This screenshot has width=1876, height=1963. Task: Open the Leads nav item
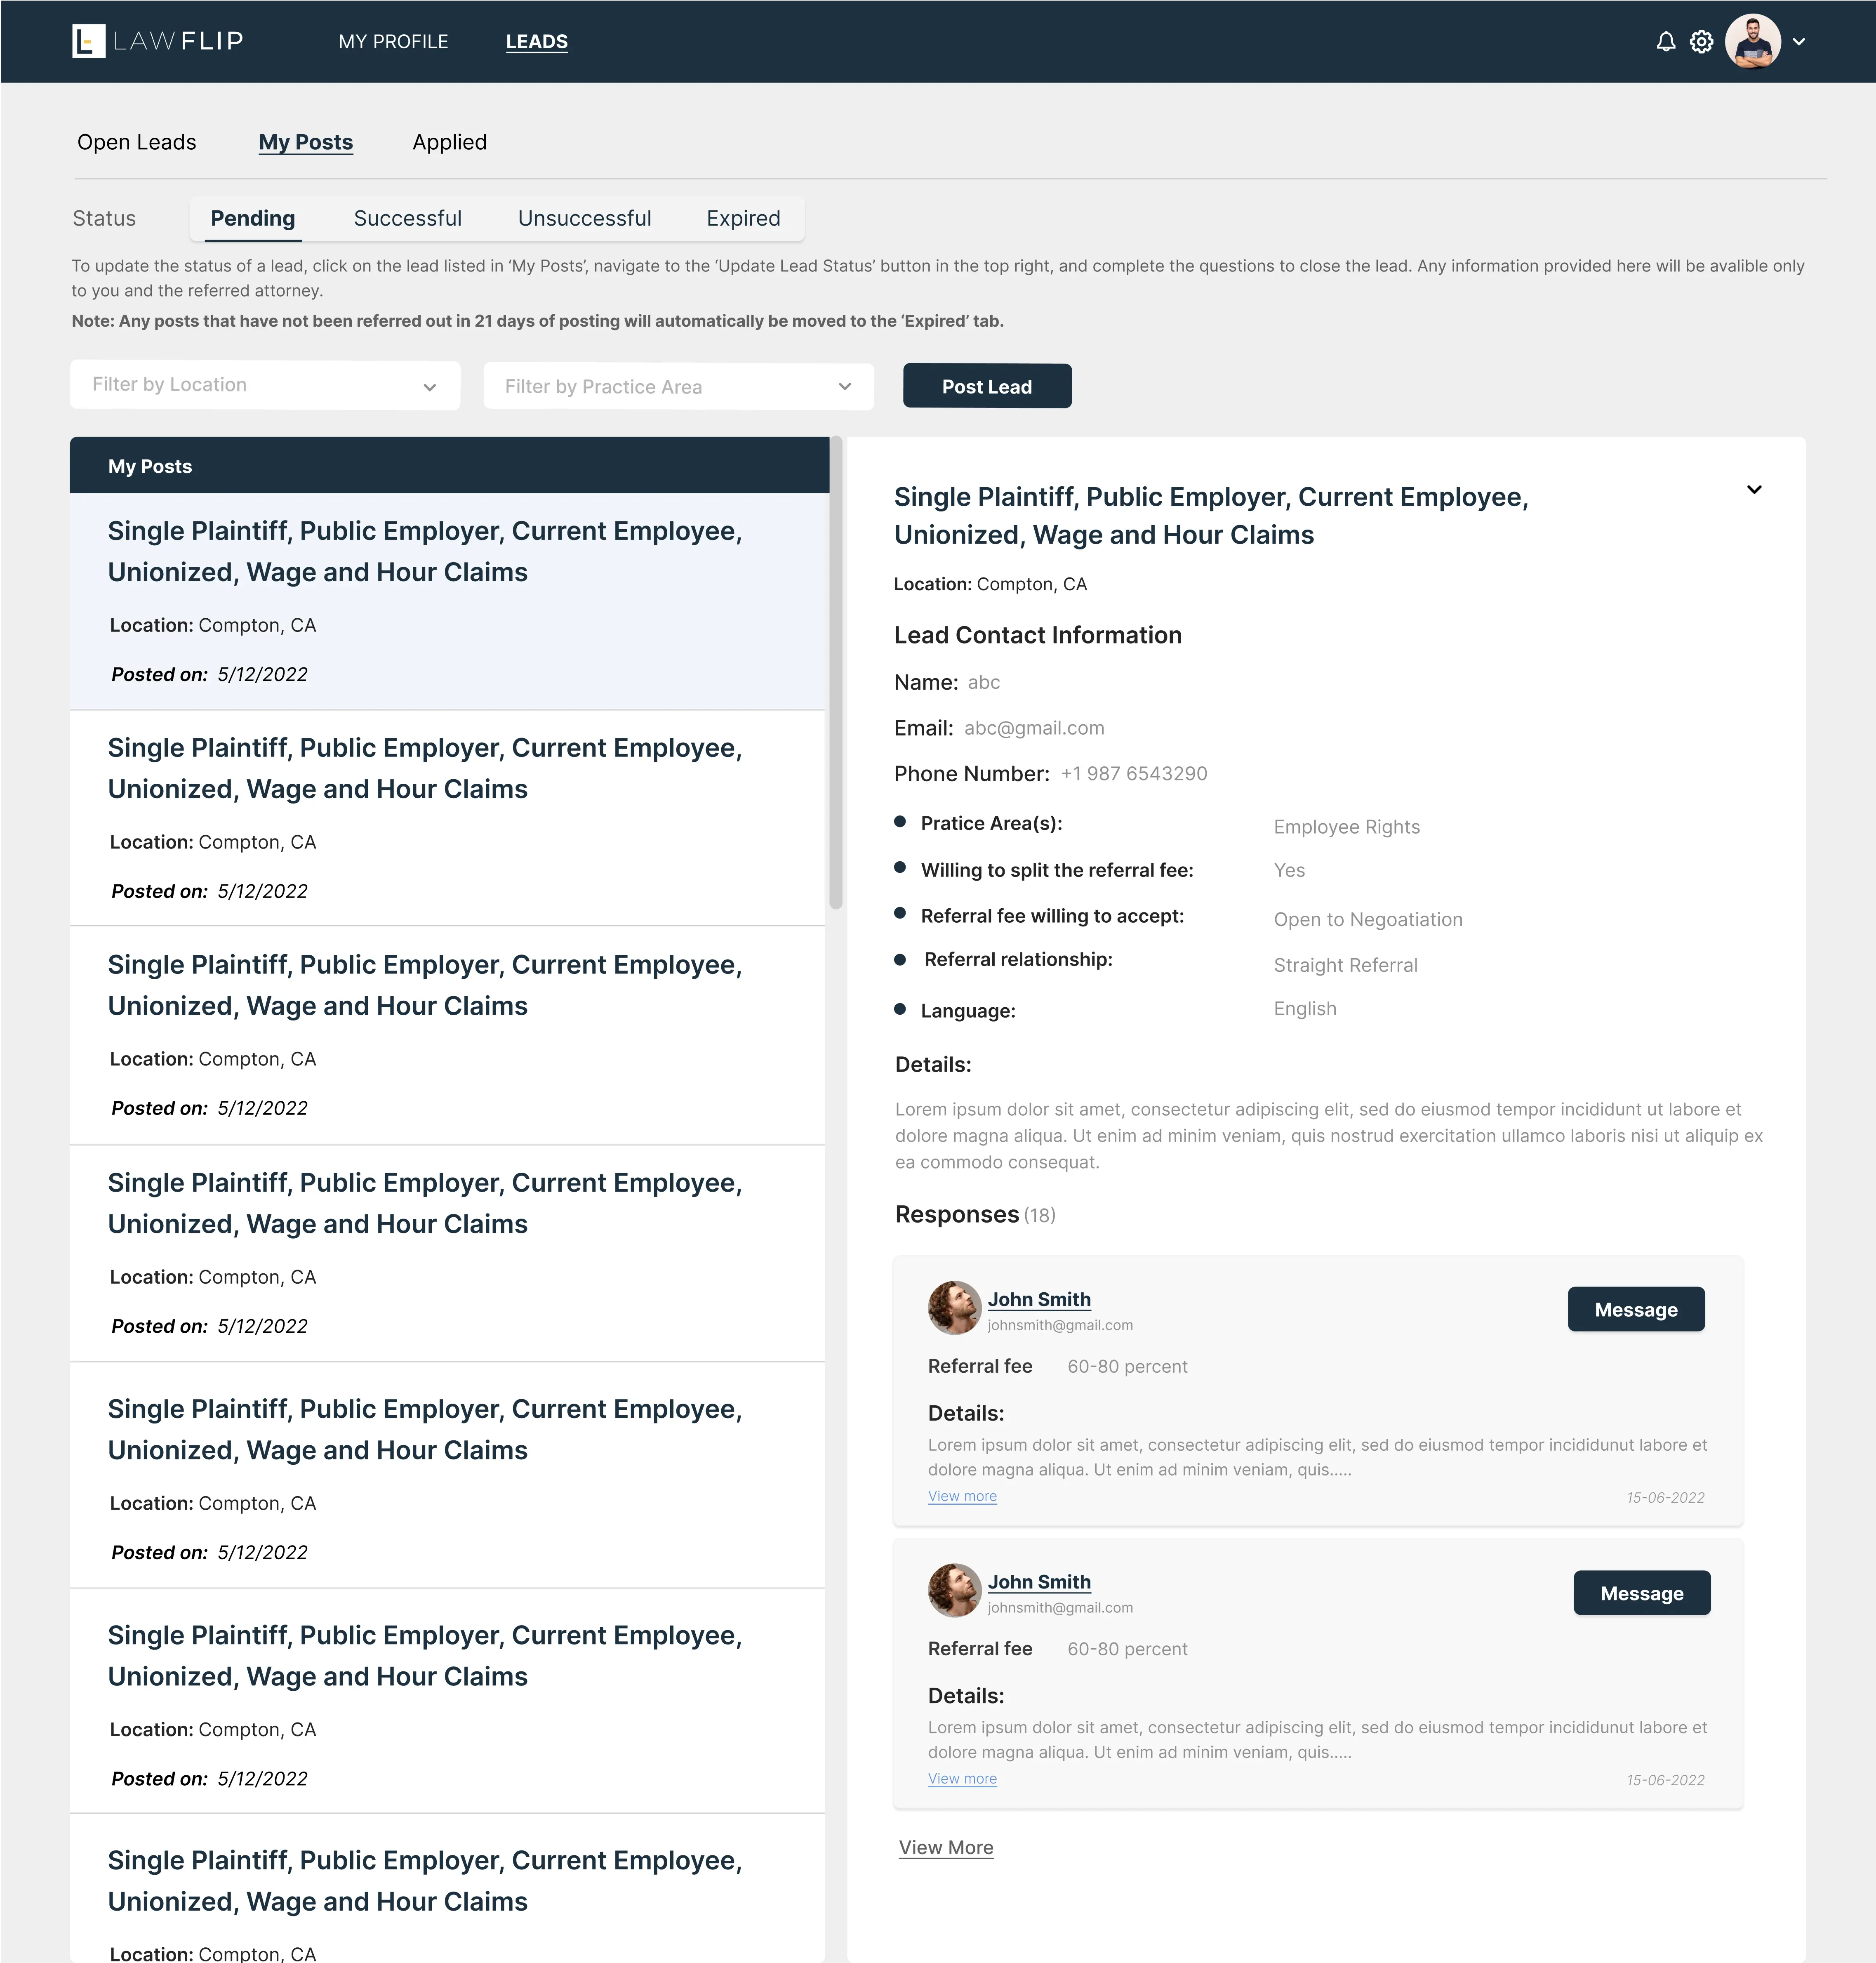coord(537,42)
